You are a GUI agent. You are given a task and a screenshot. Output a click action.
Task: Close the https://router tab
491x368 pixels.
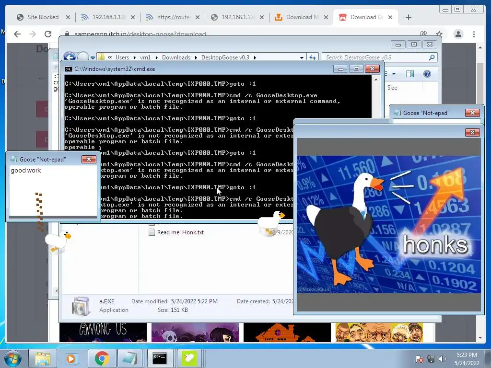[197, 17]
